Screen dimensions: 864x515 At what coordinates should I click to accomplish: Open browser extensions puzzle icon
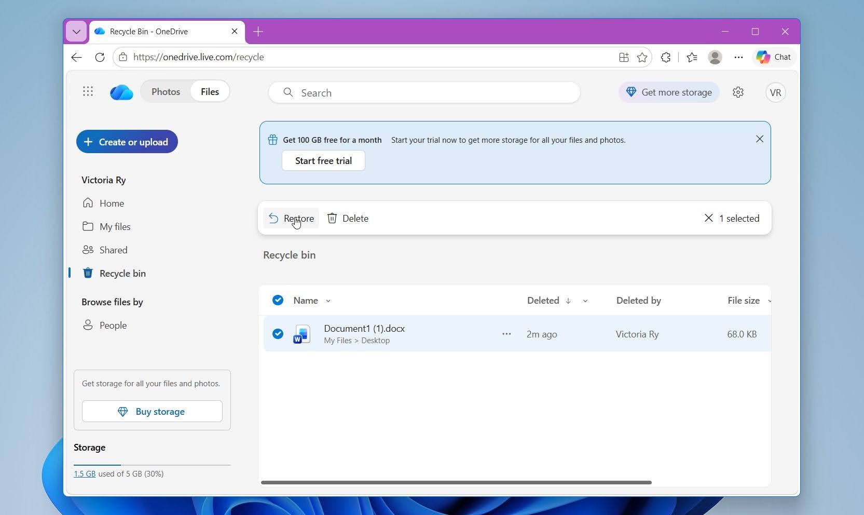666,57
